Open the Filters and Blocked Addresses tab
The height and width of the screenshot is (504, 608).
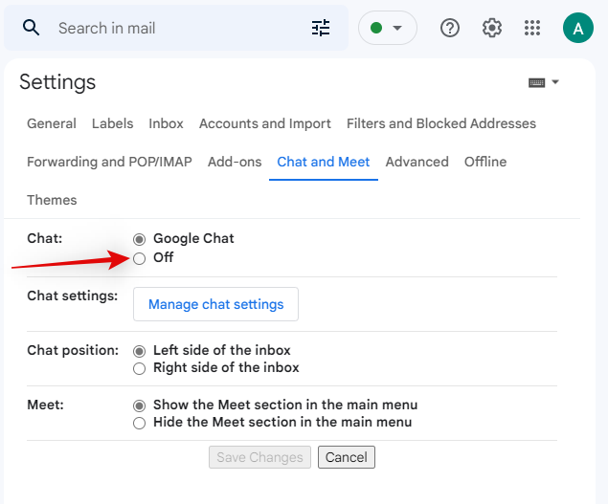[x=440, y=123]
